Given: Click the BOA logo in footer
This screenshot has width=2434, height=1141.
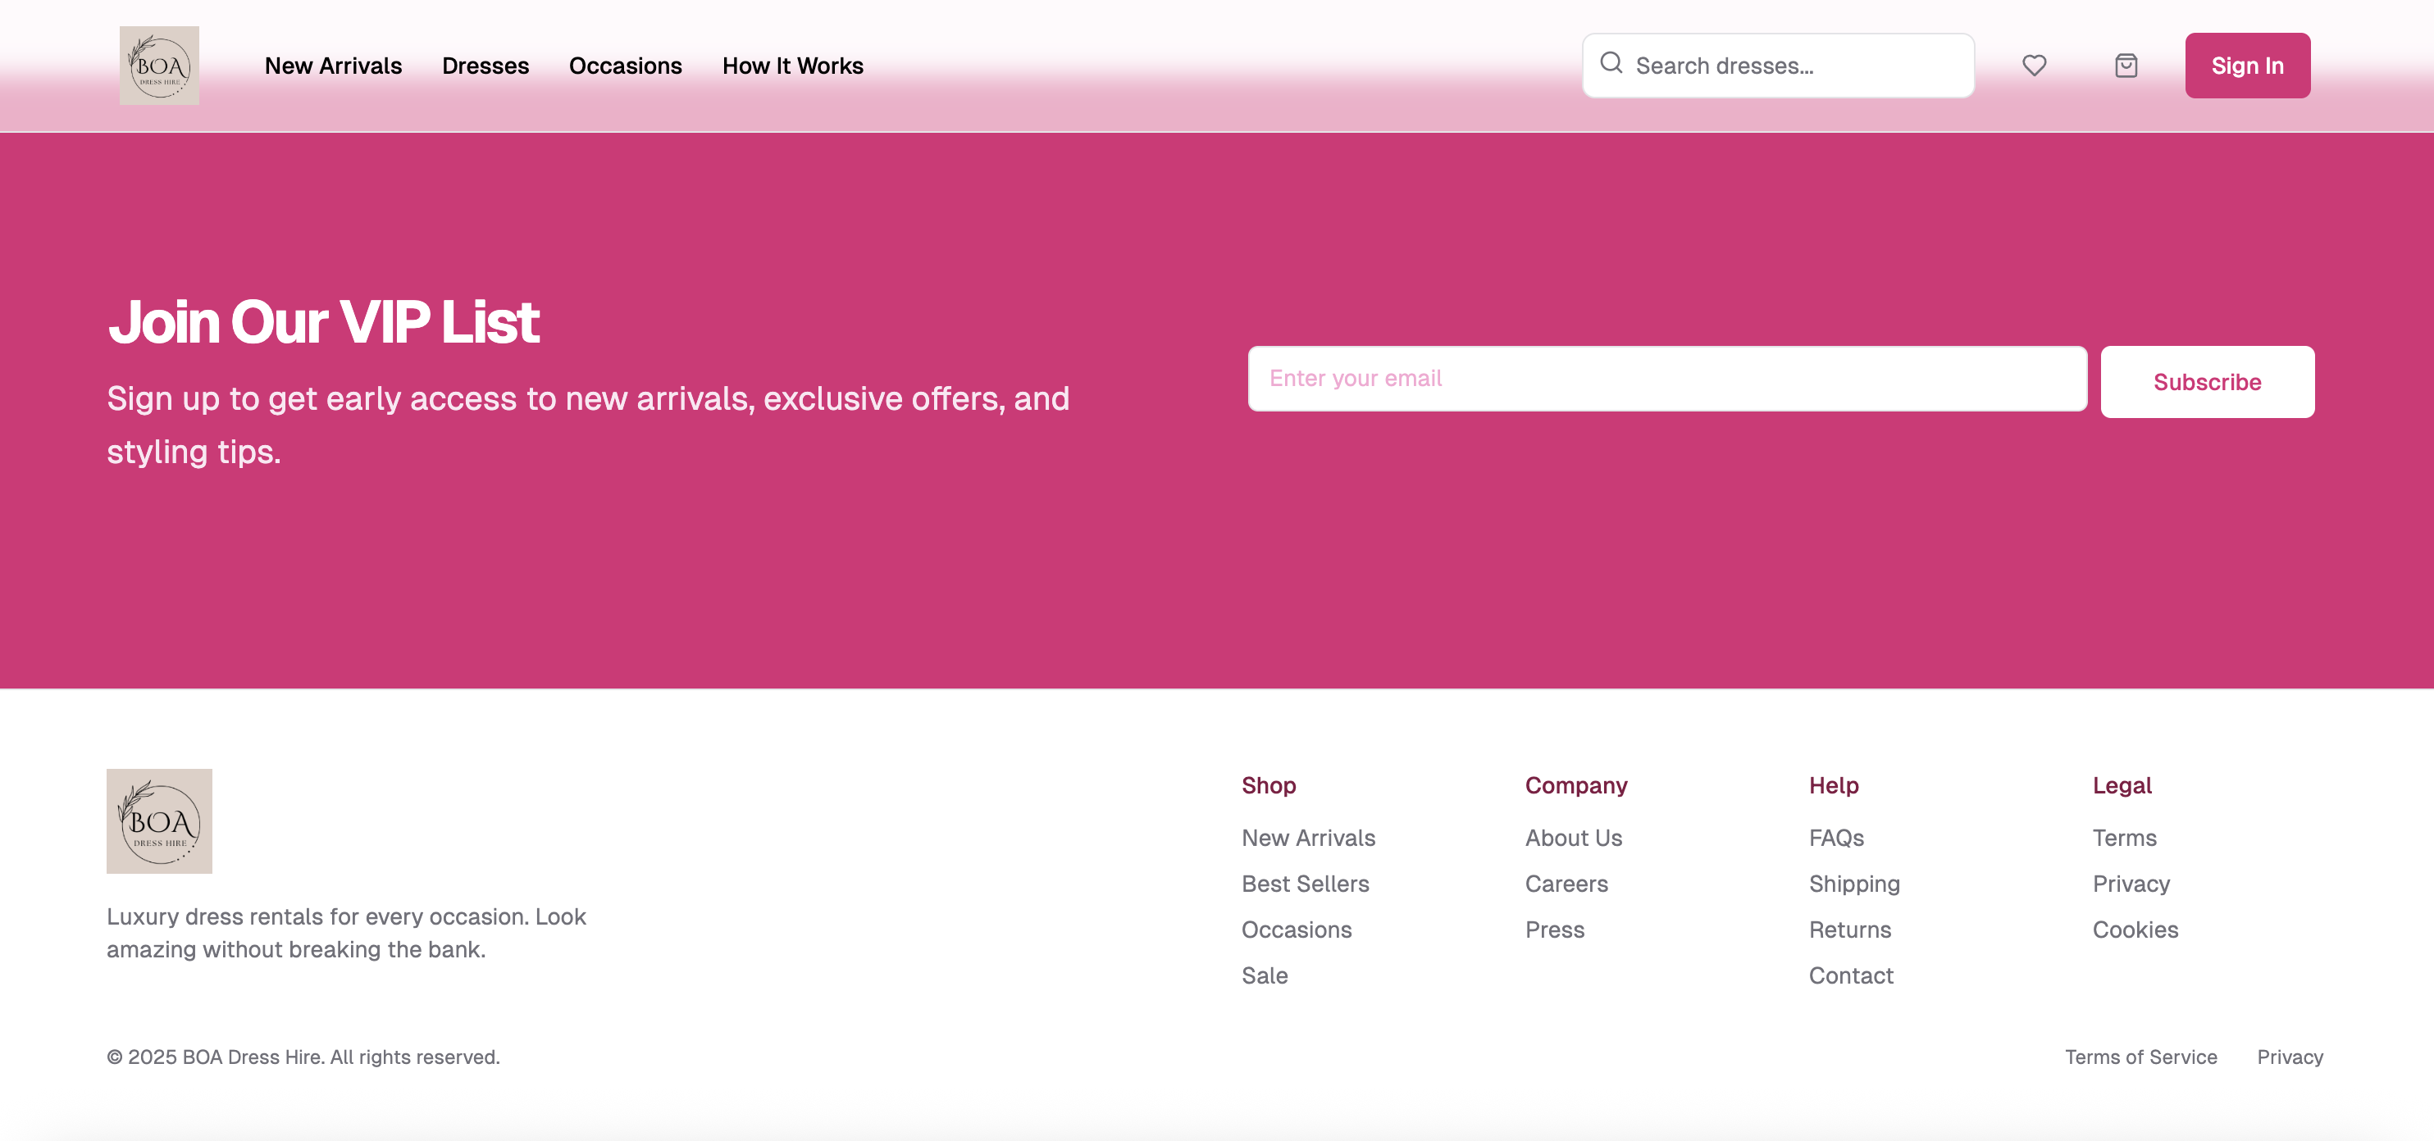Looking at the screenshot, I should point(159,821).
